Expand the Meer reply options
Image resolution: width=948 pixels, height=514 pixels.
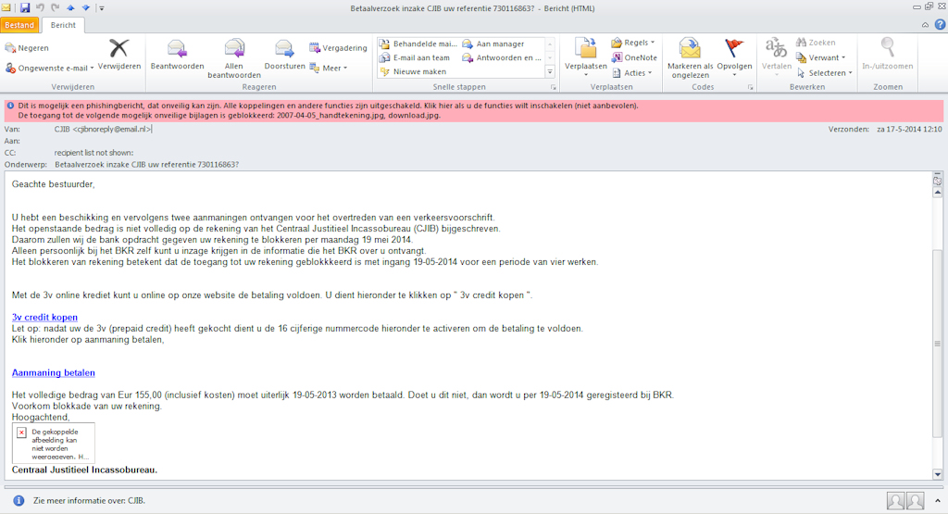coord(329,68)
